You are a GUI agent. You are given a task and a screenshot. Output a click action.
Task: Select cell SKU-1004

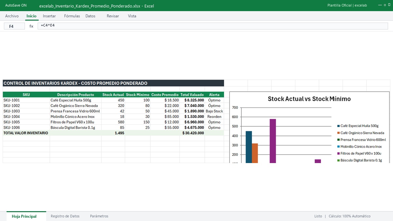(26, 117)
